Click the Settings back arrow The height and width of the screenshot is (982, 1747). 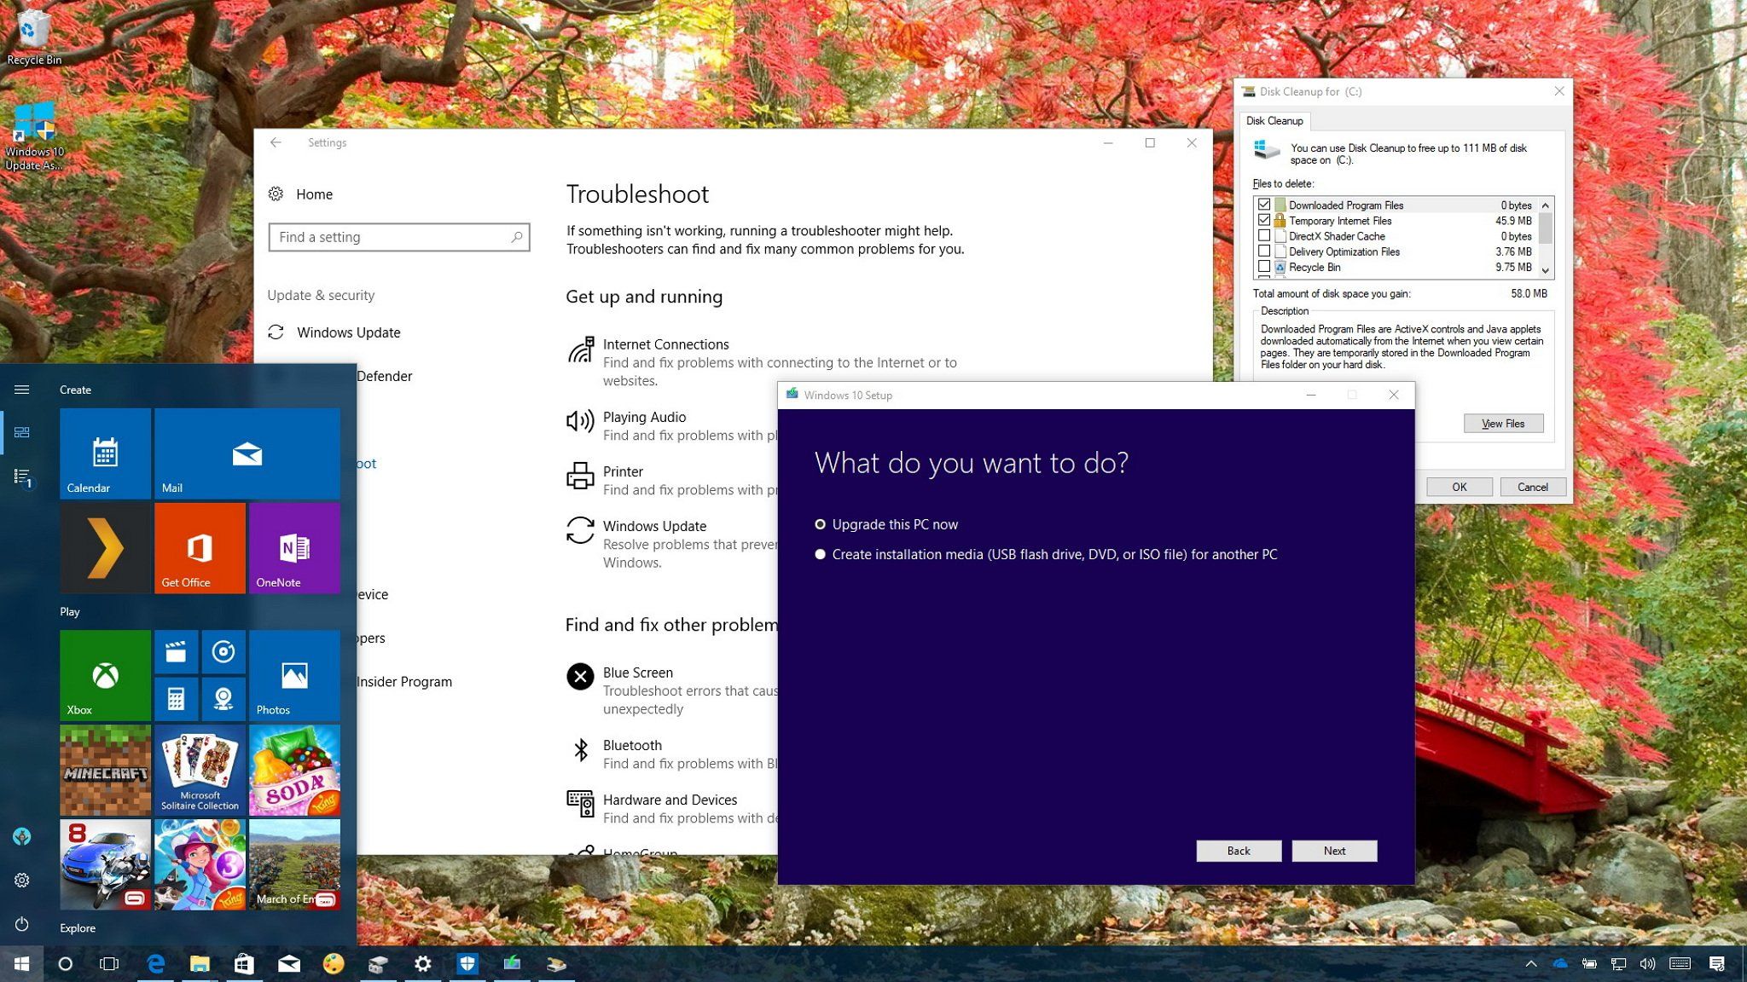pyautogui.click(x=276, y=142)
